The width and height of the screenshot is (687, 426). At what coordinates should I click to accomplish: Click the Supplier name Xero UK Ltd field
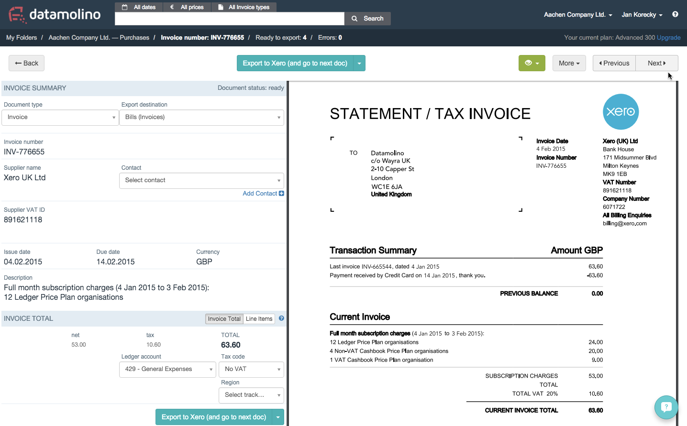pyautogui.click(x=25, y=178)
